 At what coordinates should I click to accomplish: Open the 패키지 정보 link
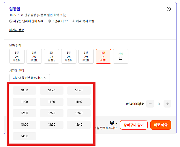point(16,30)
